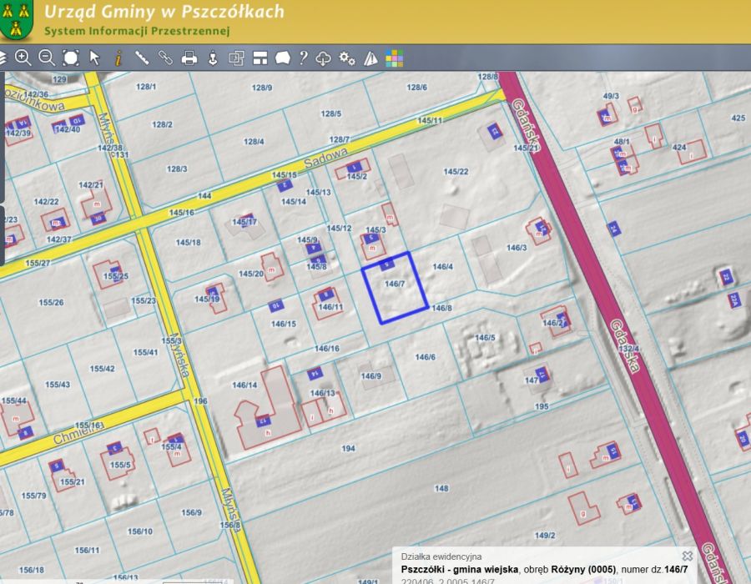Select the full extent zoom tool
This screenshot has height=584, width=751.
[x=71, y=58]
